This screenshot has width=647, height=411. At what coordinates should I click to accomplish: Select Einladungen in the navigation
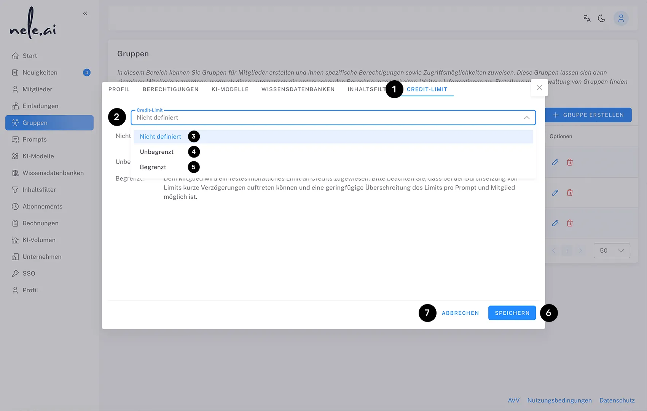40,106
